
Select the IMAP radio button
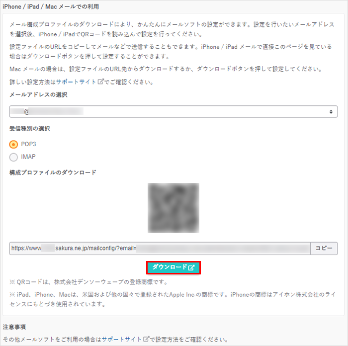point(13,157)
